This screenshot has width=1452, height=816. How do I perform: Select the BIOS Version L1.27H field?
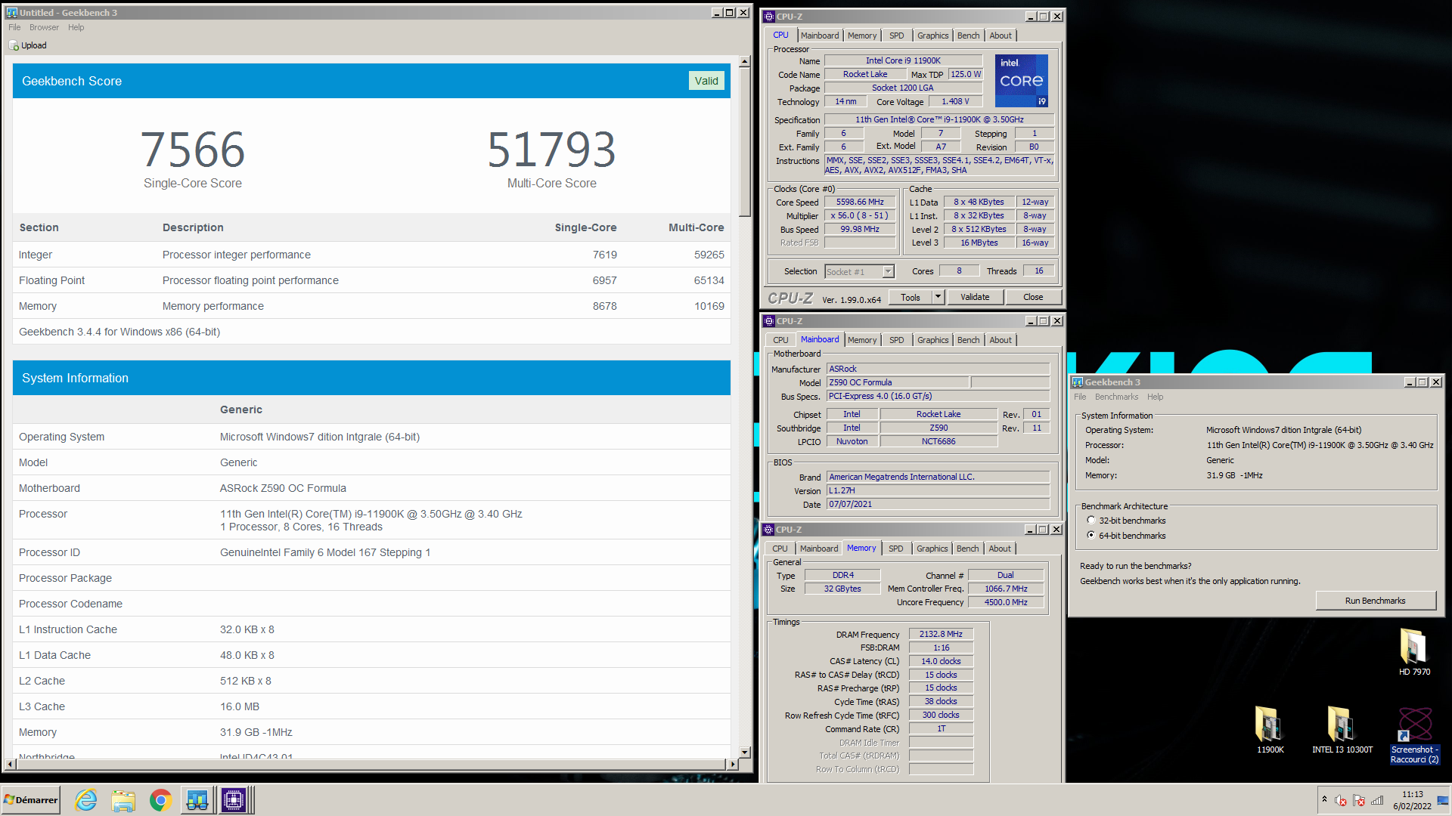(x=938, y=490)
